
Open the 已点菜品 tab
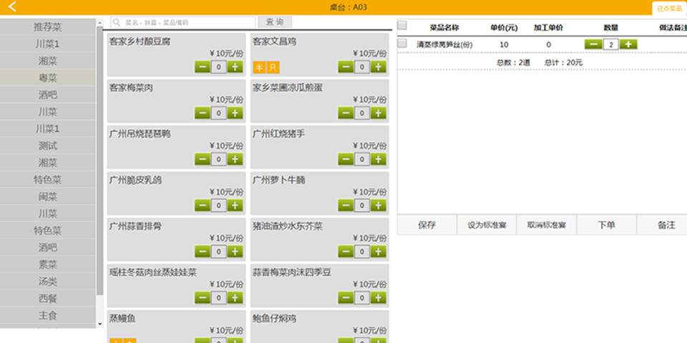pos(669,9)
